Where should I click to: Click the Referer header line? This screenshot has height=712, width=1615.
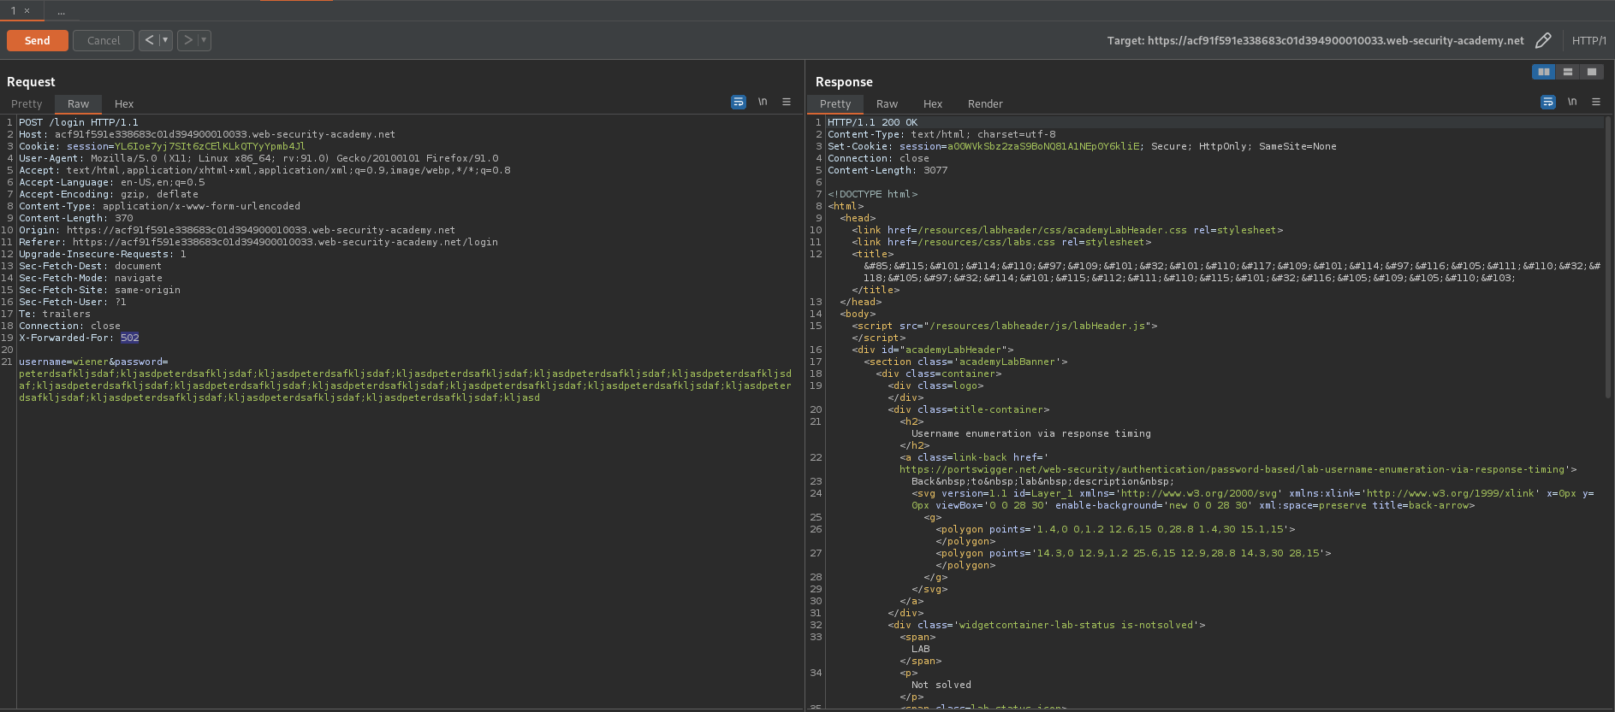point(258,242)
